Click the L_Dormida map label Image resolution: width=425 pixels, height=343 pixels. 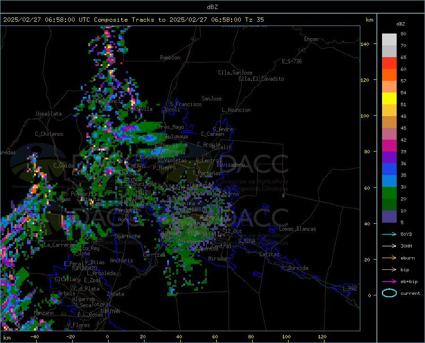295,268
